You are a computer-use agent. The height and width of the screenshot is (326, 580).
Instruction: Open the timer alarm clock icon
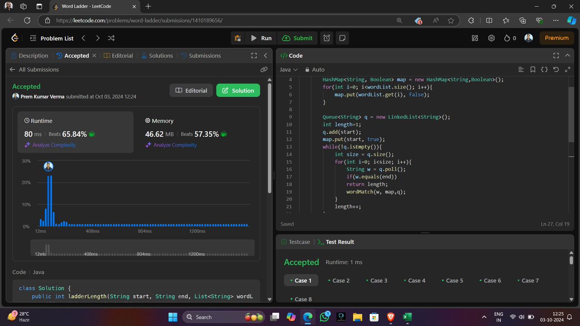327,38
